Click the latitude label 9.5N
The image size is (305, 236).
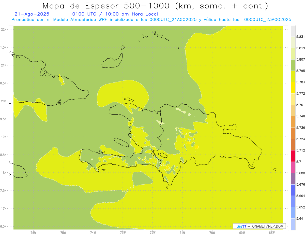[3, 119]
